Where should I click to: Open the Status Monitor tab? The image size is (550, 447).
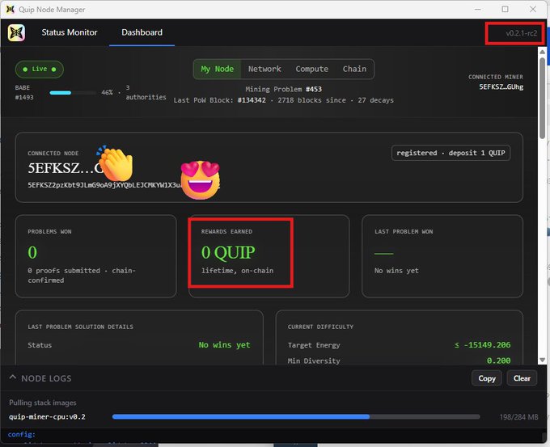(70, 32)
